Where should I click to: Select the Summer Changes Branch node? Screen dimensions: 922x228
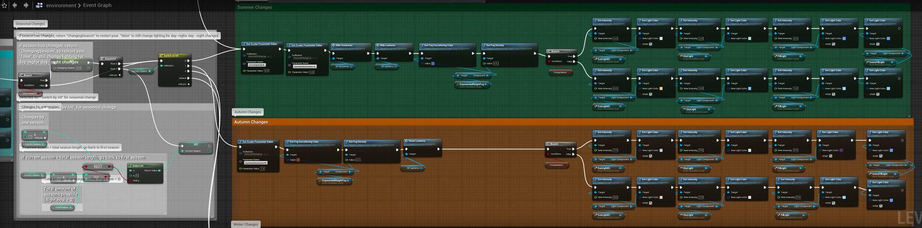561,57
